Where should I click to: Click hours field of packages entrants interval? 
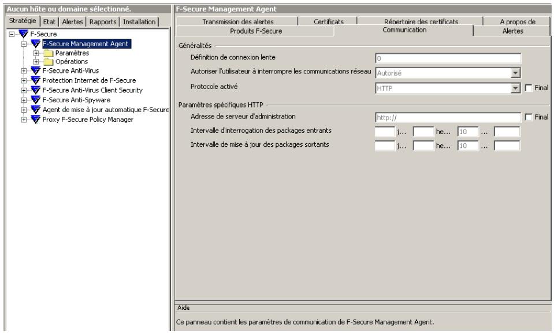pos(423,132)
